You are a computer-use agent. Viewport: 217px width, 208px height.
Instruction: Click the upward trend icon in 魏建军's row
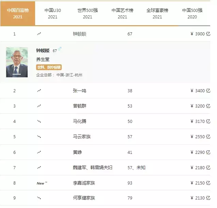click(x=39, y=167)
